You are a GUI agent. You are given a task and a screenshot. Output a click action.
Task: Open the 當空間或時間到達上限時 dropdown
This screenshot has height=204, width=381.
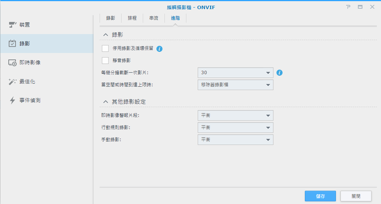(x=235, y=85)
